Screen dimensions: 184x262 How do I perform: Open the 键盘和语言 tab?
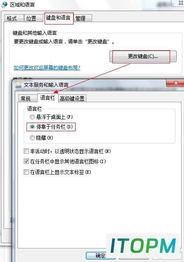[58, 18]
